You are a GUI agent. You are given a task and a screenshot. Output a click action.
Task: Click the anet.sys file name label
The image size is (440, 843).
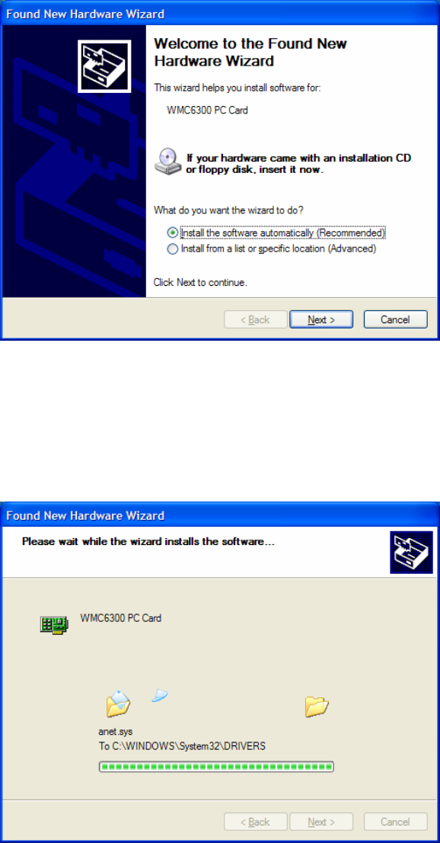pyautogui.click(x=115, y=732)
